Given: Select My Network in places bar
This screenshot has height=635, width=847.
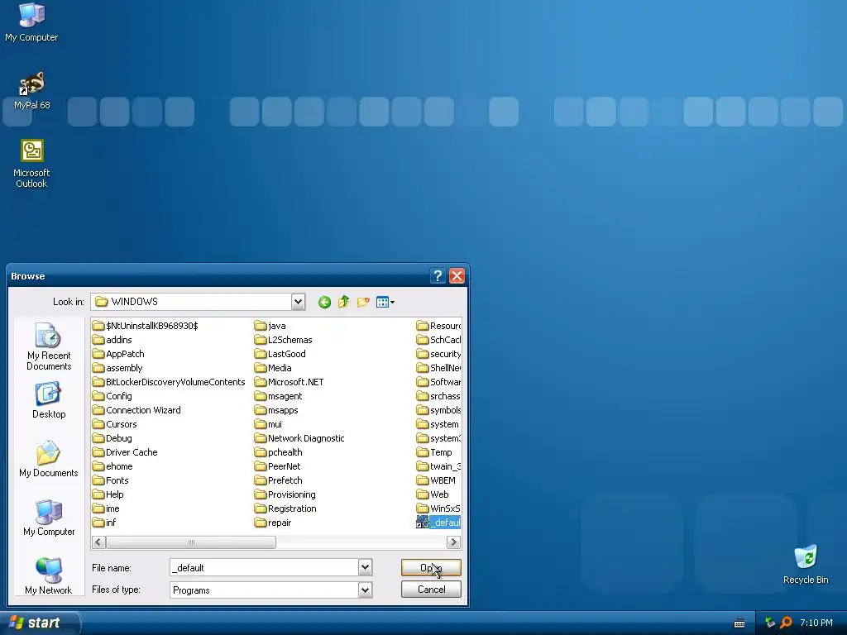Looking at the screenshot, I should click(49, 576).
